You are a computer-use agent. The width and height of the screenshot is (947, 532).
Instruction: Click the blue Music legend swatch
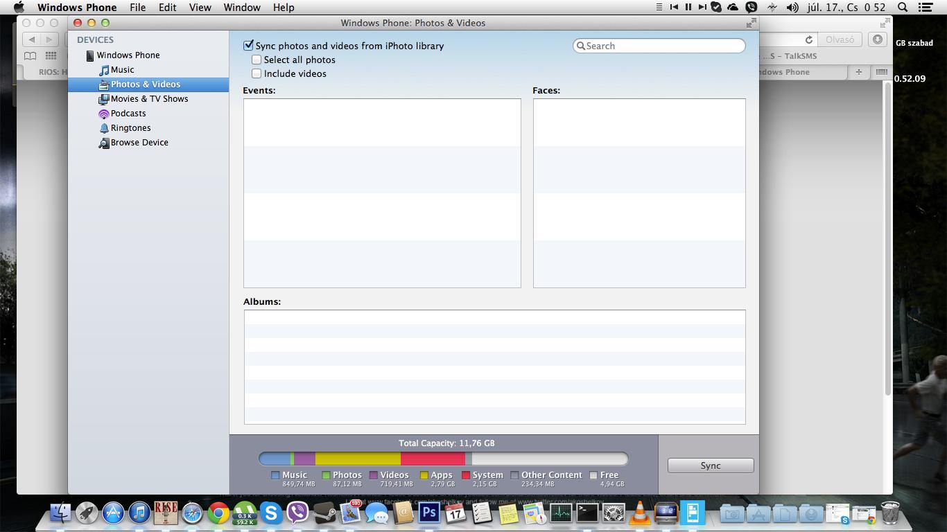275,475
